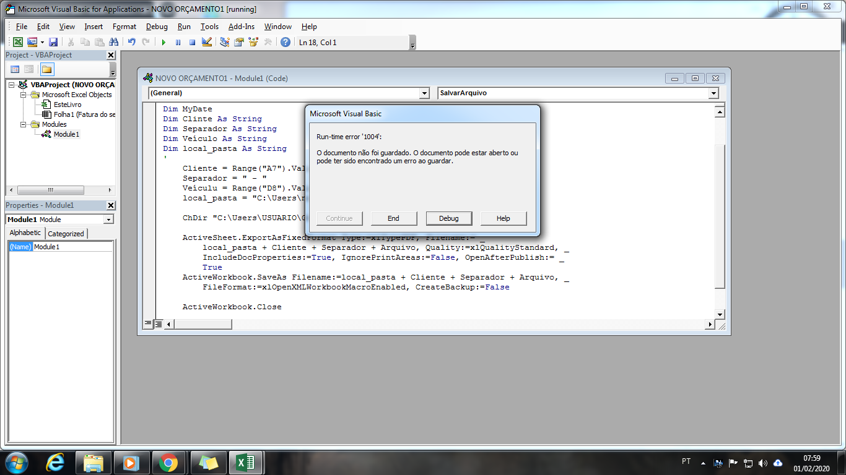Screen dimensions: 846x475
Task: Open the Module1 object dropdown in Properties
Action: pos(108,220)
